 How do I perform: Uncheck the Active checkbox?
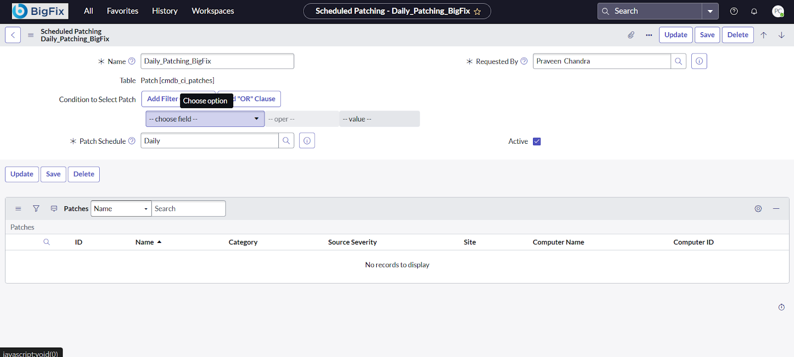pyautogui.click(x=536, y=141)
